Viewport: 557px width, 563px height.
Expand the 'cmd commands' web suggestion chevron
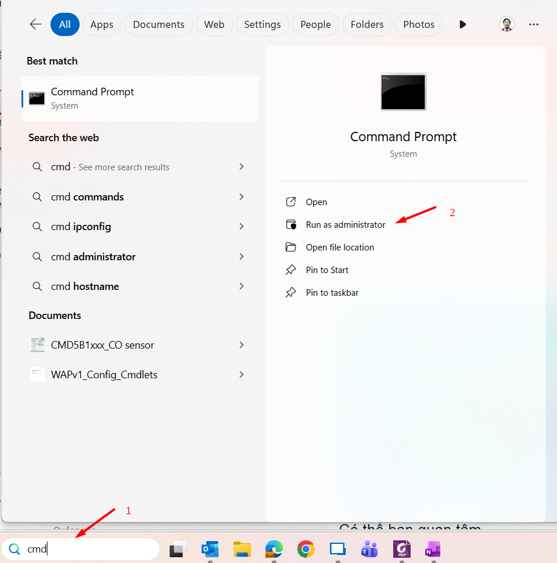242,197
